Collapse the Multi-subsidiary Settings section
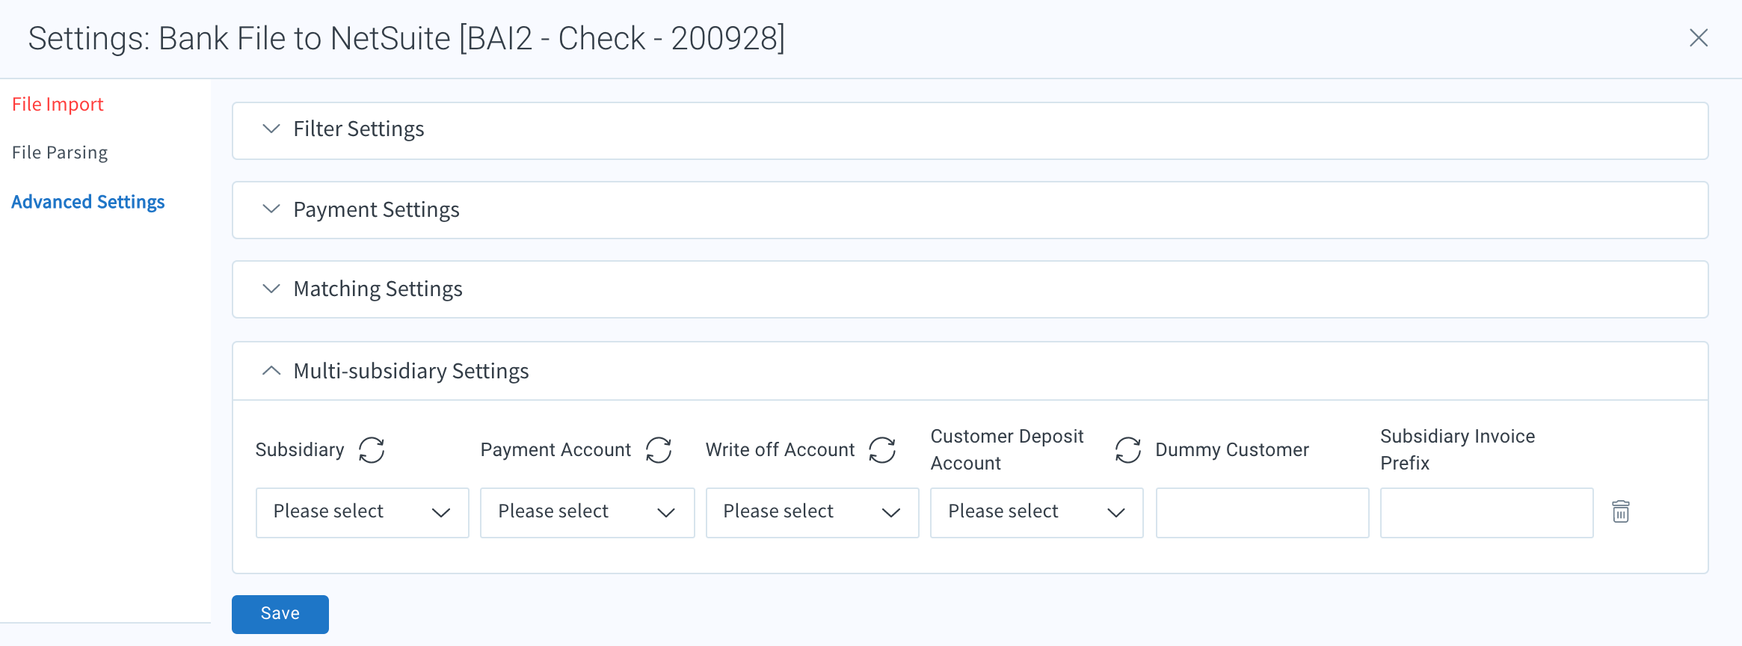The image size is (1742, 646). (970, 371)
